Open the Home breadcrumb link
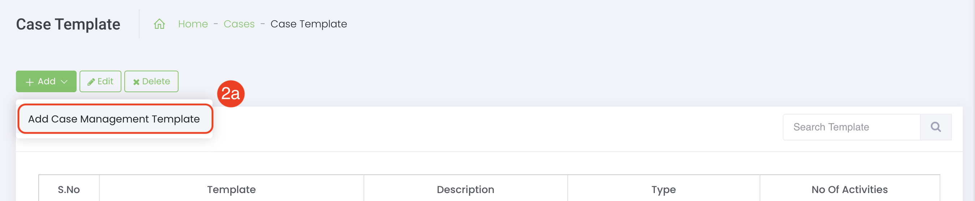 point(193,24)
